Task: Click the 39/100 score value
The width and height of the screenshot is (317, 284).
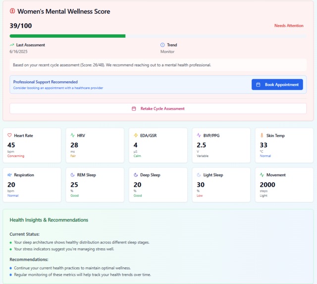Action: pyautogui.click(x=21, y=26)
